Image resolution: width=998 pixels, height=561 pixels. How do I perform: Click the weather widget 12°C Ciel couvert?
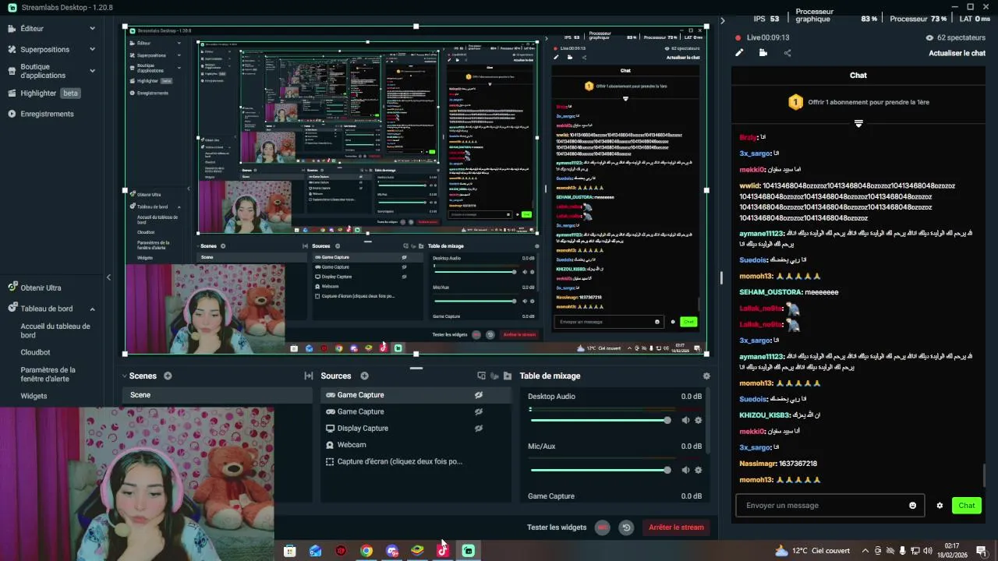pyautogui.click(x=812, y=551)
